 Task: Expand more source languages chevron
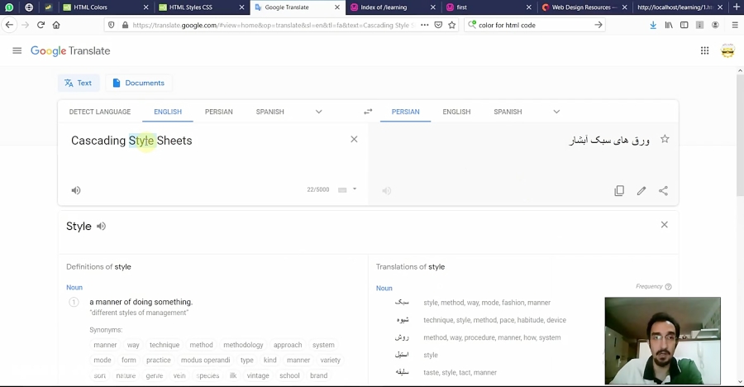(319, 112)
